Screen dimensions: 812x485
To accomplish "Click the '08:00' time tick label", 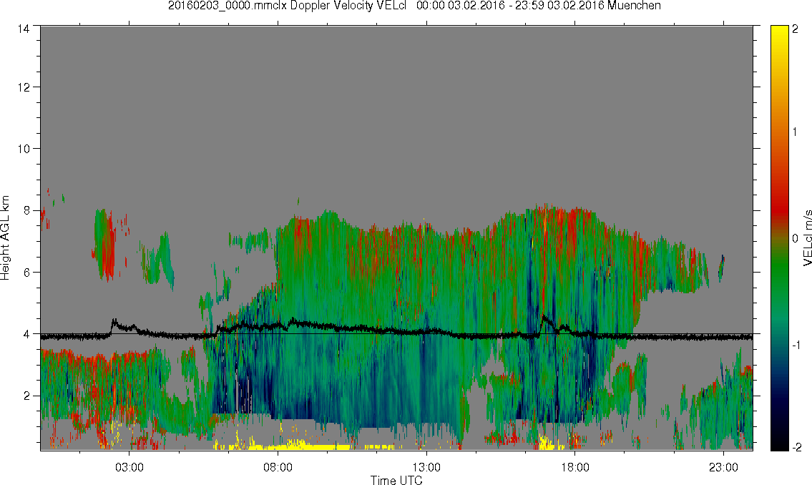I will 278,467.
